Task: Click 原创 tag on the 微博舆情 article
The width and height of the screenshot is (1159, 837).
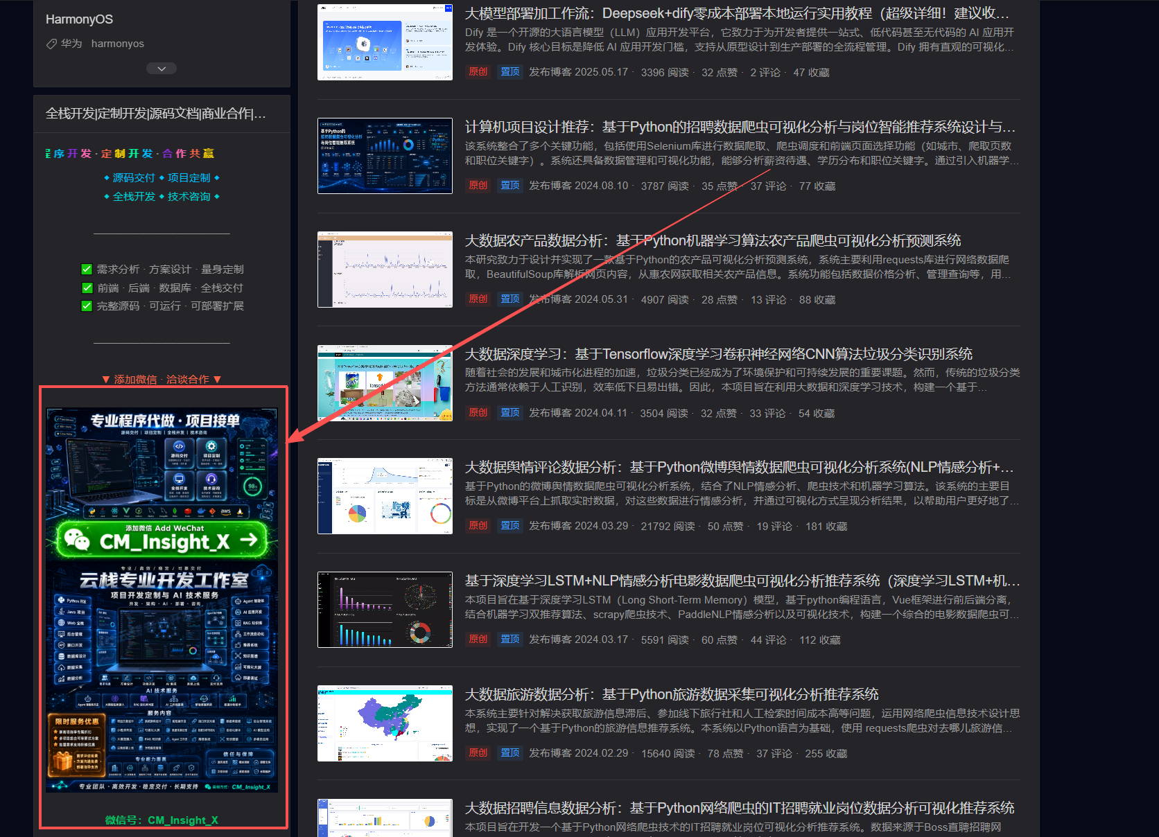Action: (x=478, y=526)
